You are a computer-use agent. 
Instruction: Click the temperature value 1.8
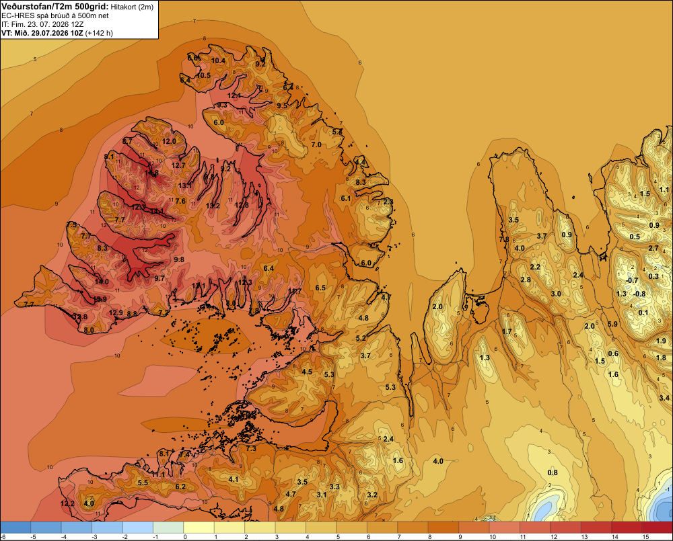(x=662, y=358)
